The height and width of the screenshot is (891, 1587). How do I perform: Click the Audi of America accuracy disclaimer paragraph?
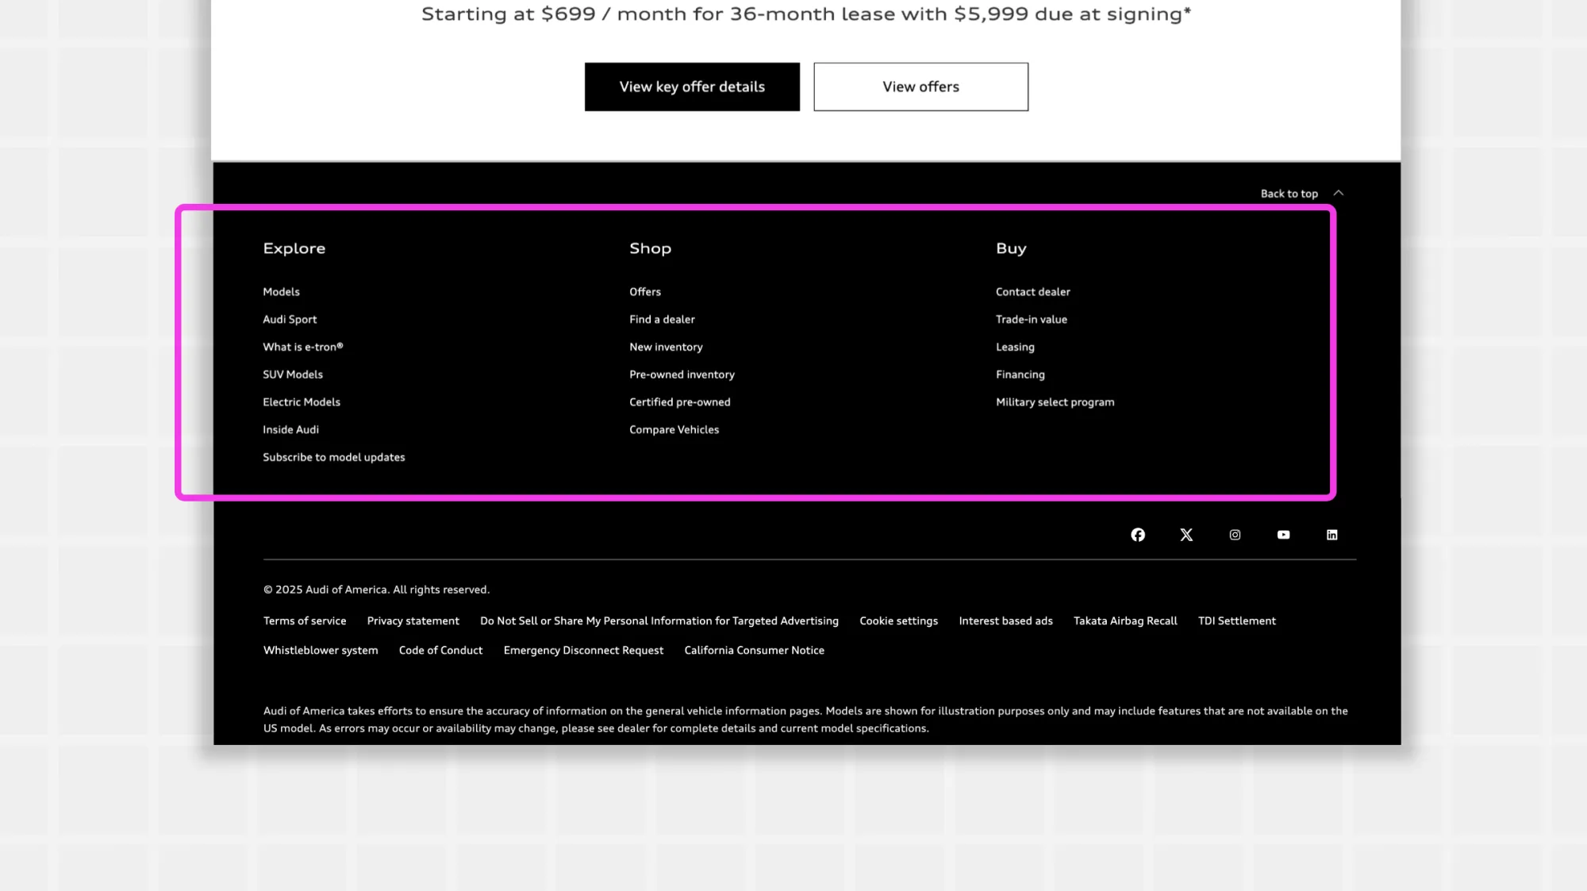(805, 720)
